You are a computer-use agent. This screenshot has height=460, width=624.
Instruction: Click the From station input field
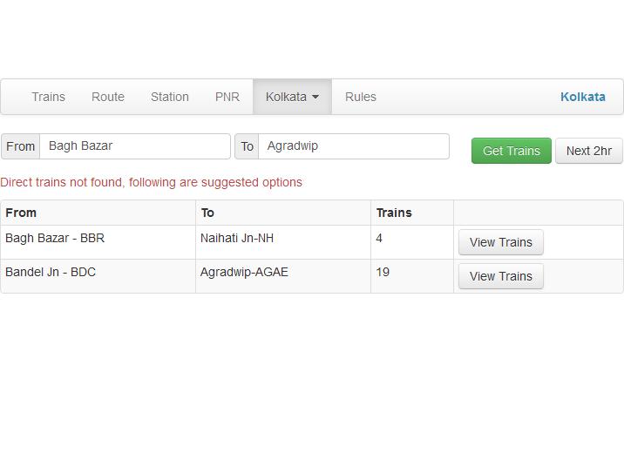click(135, 146)
